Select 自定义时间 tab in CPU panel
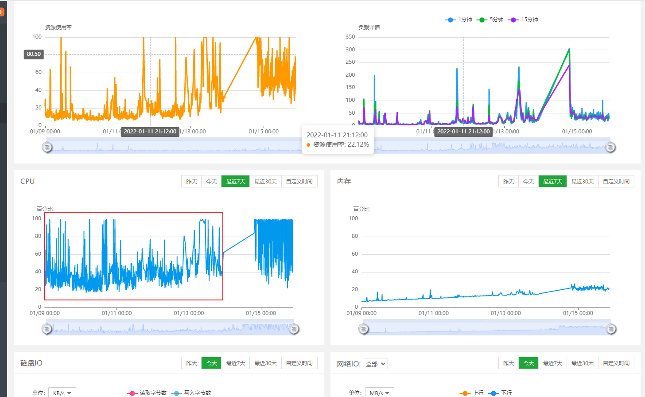This screenshot has height=397, width=645. (x=299, y=181)
